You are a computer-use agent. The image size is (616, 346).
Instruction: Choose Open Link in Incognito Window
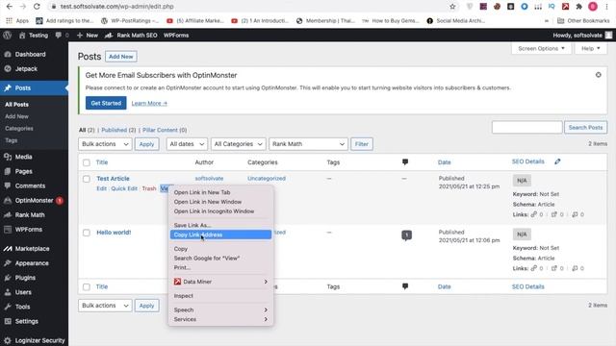220,211
